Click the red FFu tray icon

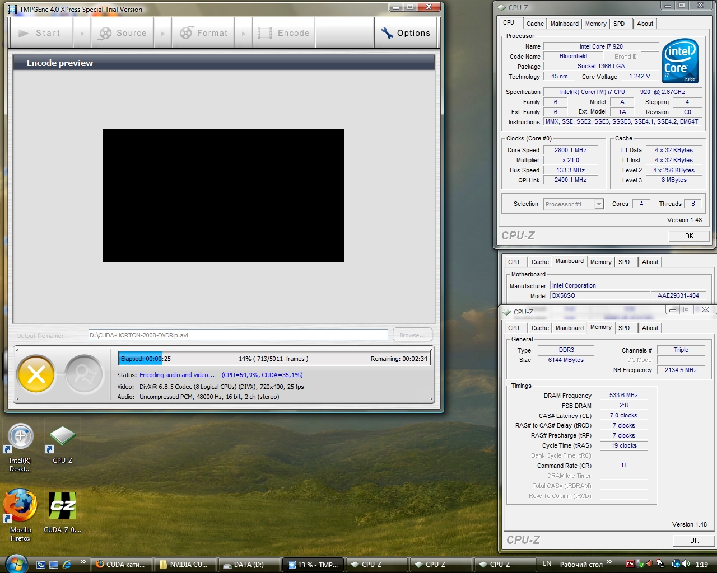pyautogui.click(x=630, y=564)
